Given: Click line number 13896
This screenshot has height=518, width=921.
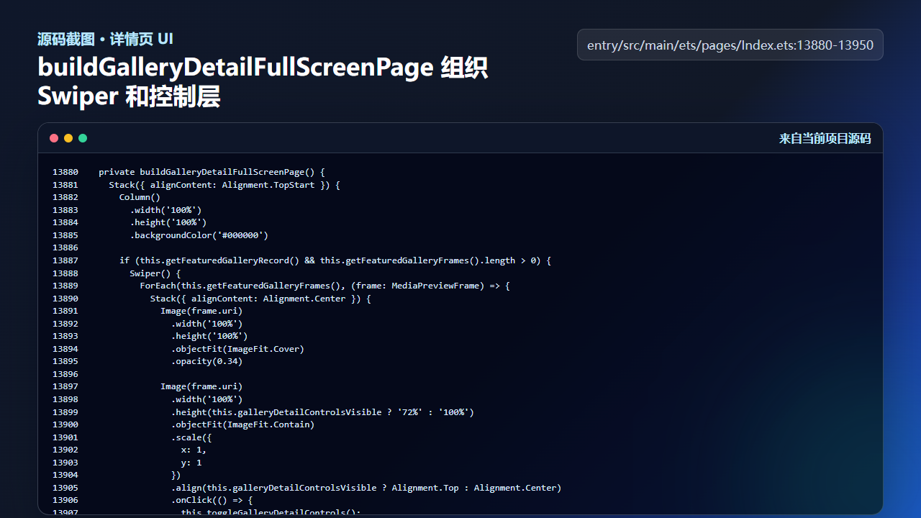Looking at the screenshot, I should [65, 374].
